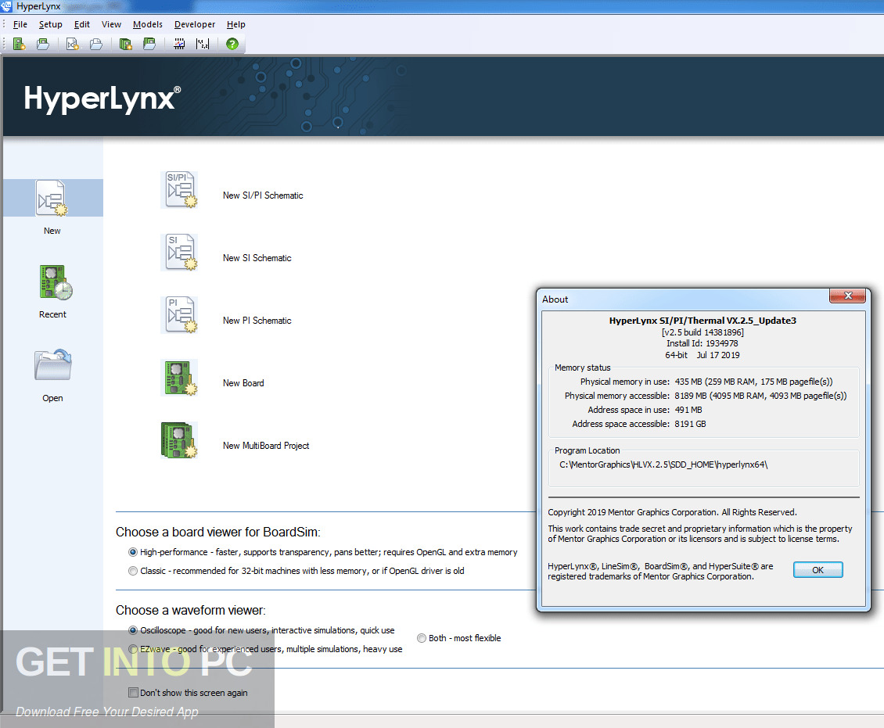Select EZwave waveform viewer option
The image size is (884, 728).
[x=133, y=649]
